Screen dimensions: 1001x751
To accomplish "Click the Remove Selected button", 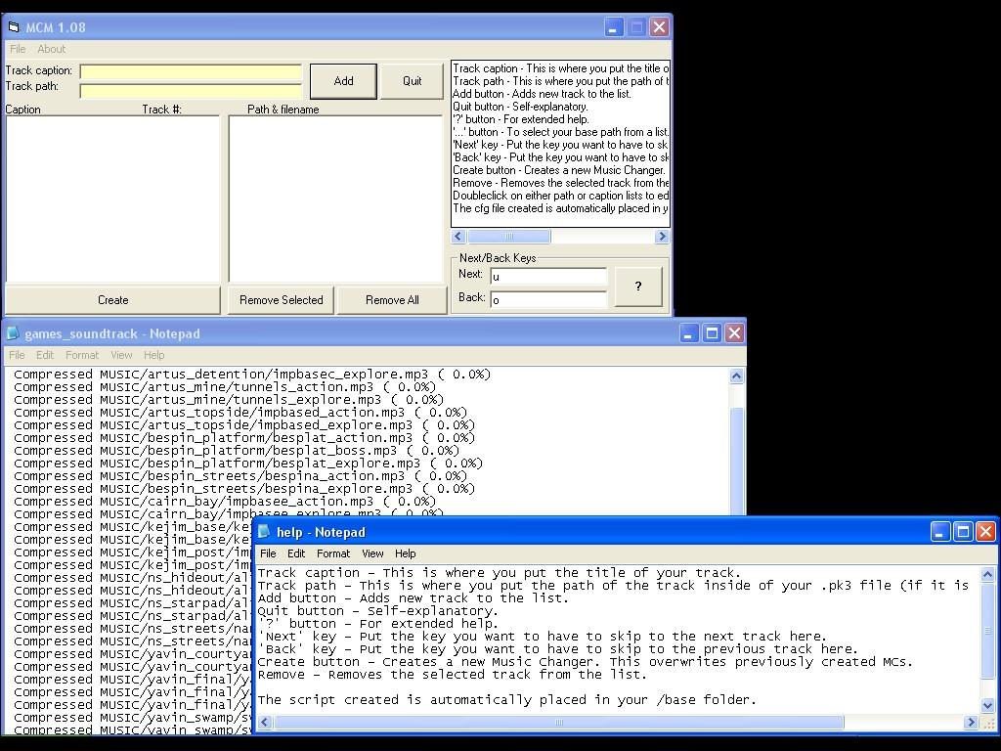I will (282, 300).
